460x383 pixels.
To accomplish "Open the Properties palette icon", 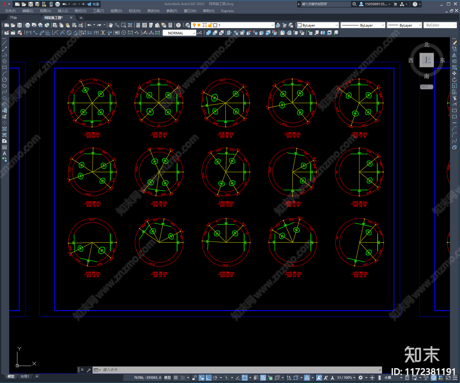I will coord(138,25).
